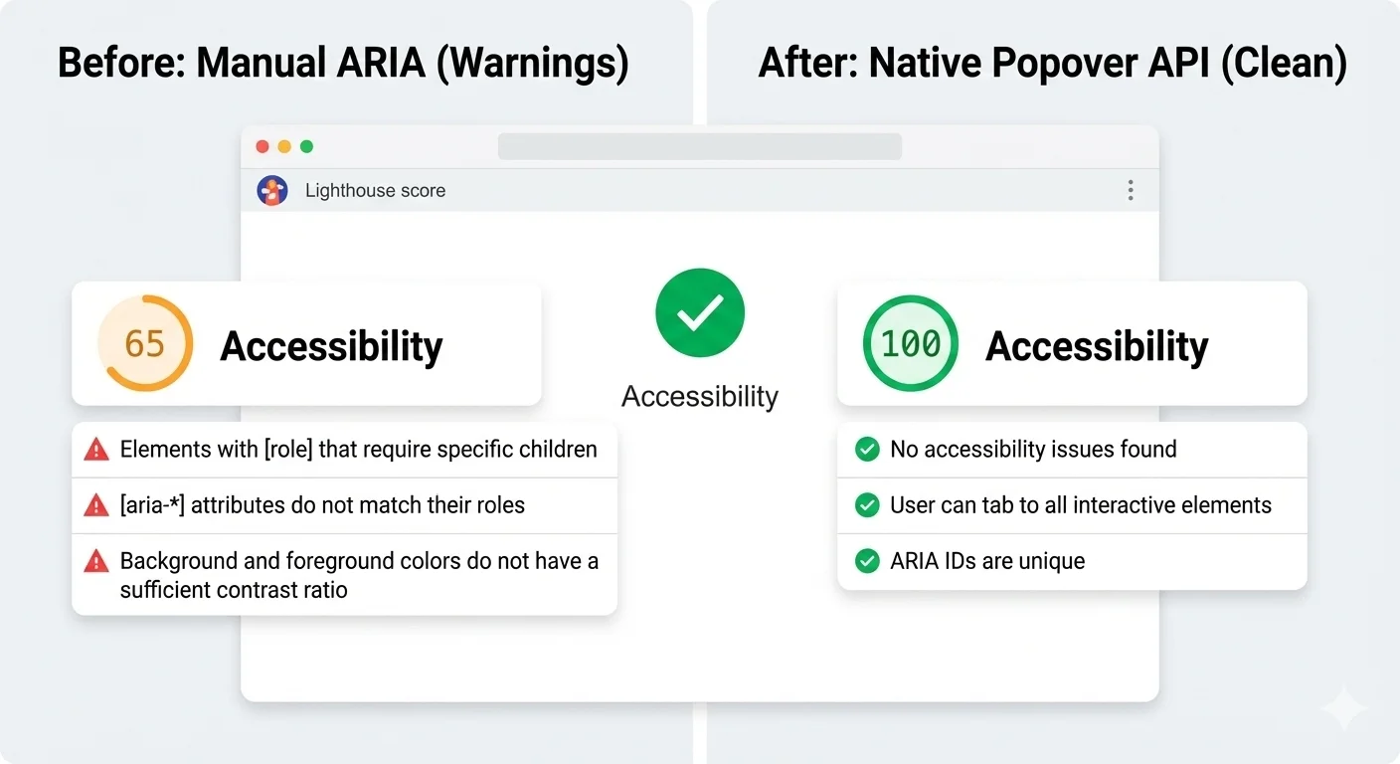Click the large green Accessibility checkmark icon
Viewport: 1400px width, 764px height.
click(700, 313)
